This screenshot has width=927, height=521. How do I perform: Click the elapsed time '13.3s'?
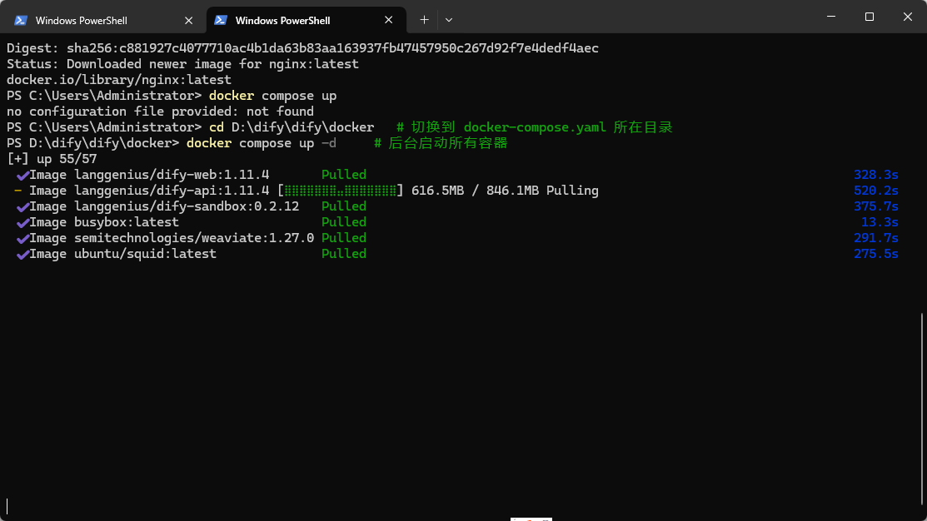[880, 222]
